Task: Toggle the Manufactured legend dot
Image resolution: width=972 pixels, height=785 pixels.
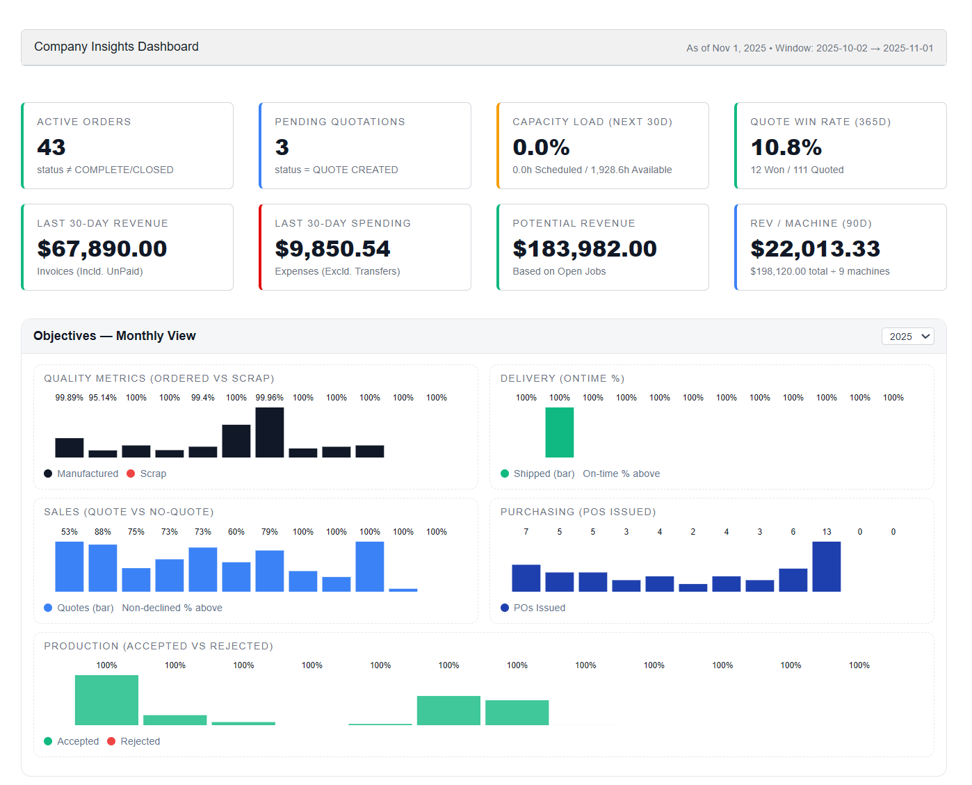Action: tap(48, 474)
